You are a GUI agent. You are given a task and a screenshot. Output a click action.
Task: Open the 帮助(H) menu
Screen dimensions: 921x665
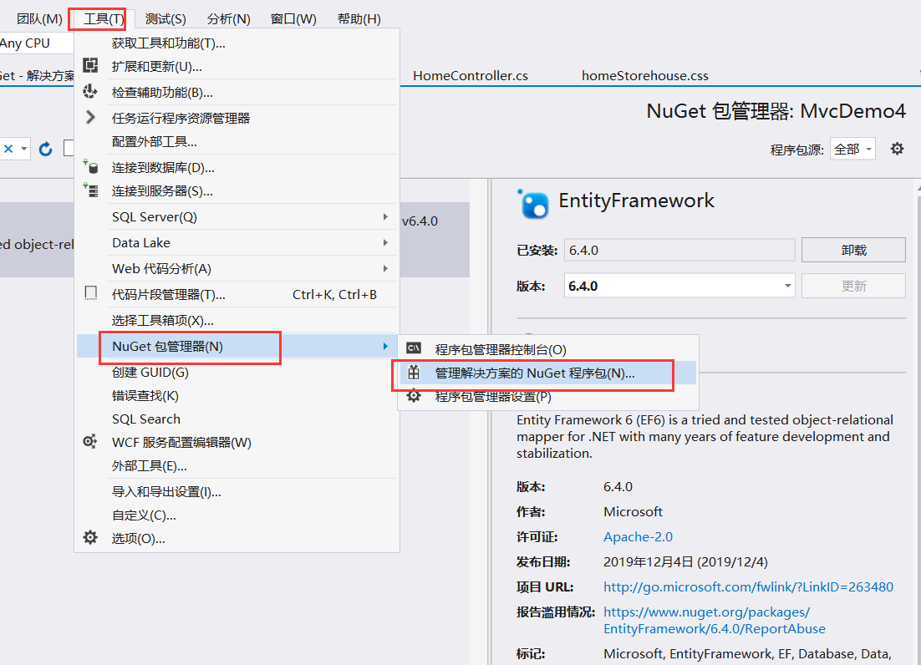[x=359, y=18]
